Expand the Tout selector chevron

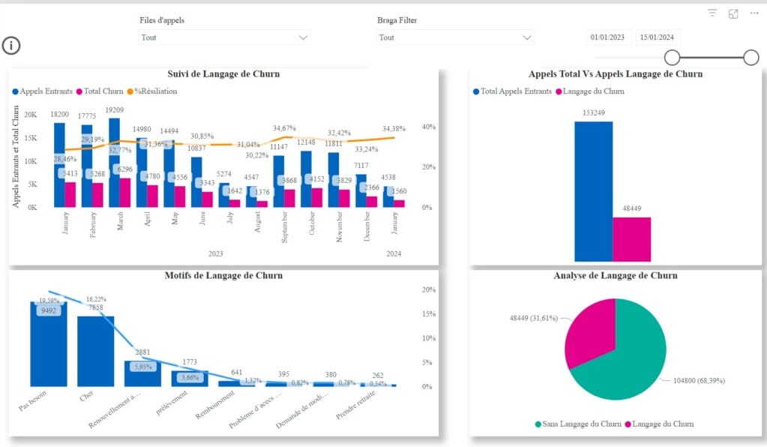302,37
